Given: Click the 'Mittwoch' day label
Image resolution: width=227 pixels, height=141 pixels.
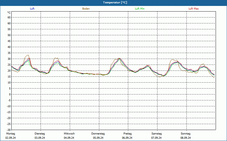Looking at the screenshot, I should pos(69,134).
